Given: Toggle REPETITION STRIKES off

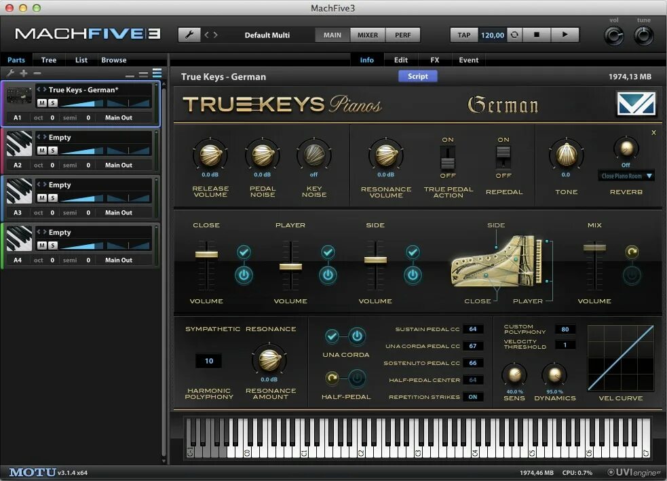Looking at the screenshot, I should coord(474,397).
